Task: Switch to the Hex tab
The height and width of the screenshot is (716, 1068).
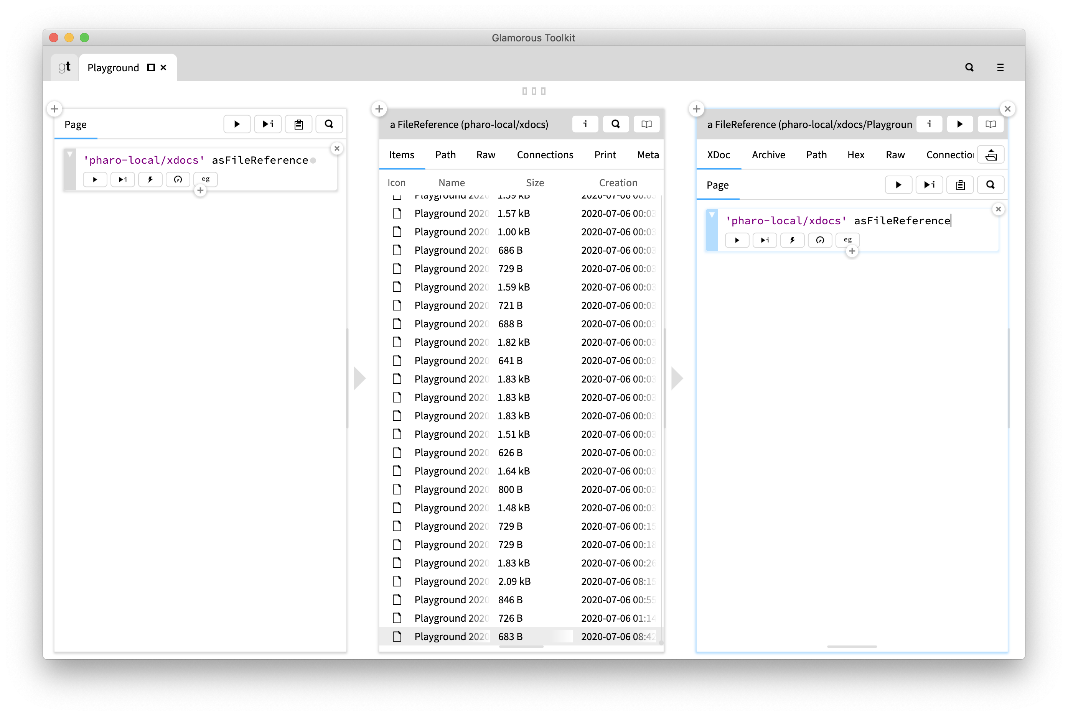Action: click(855, 155)
